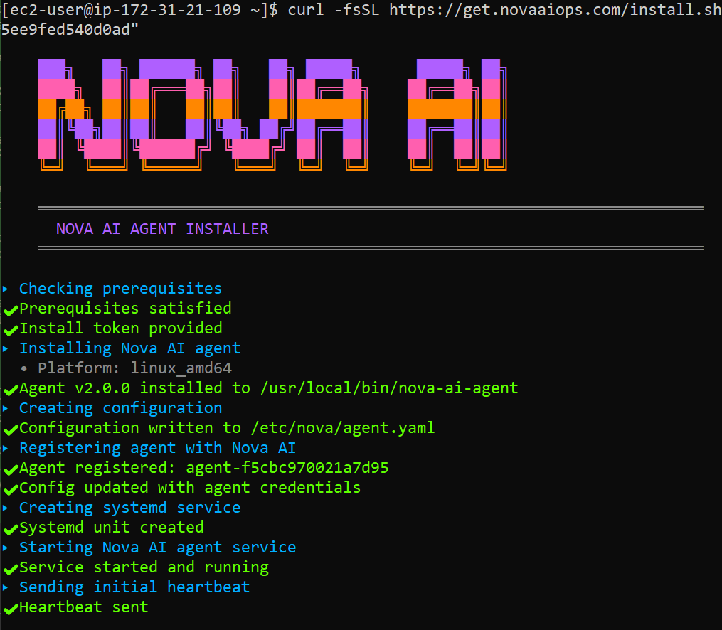Select the checkmark beside Agent registered line
Screen dimensions: 722x630
pos(9,467)
